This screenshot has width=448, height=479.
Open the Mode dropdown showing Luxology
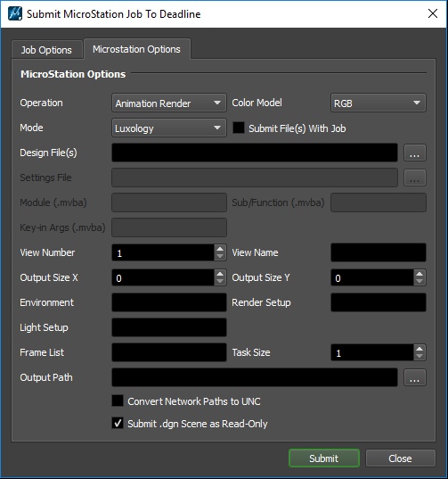pyautogui.click(x=169, y=128)
